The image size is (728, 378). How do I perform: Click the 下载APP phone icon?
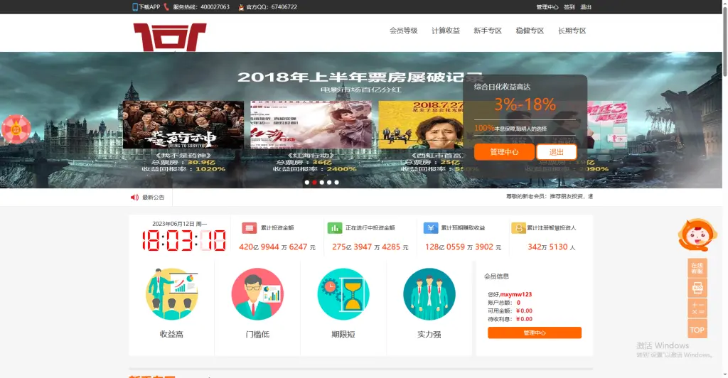click(x=135, y=7)
